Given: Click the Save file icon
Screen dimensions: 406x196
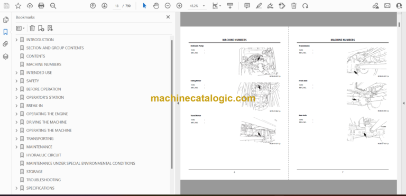Looking at the screenshot, I should [6, 6].
